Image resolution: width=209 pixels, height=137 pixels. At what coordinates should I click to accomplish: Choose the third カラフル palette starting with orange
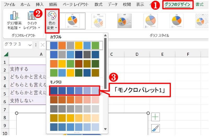74,64
